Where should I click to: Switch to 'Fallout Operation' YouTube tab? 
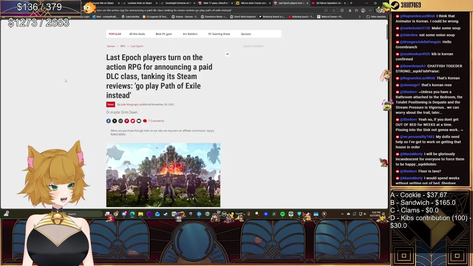[x=329, y=3]
